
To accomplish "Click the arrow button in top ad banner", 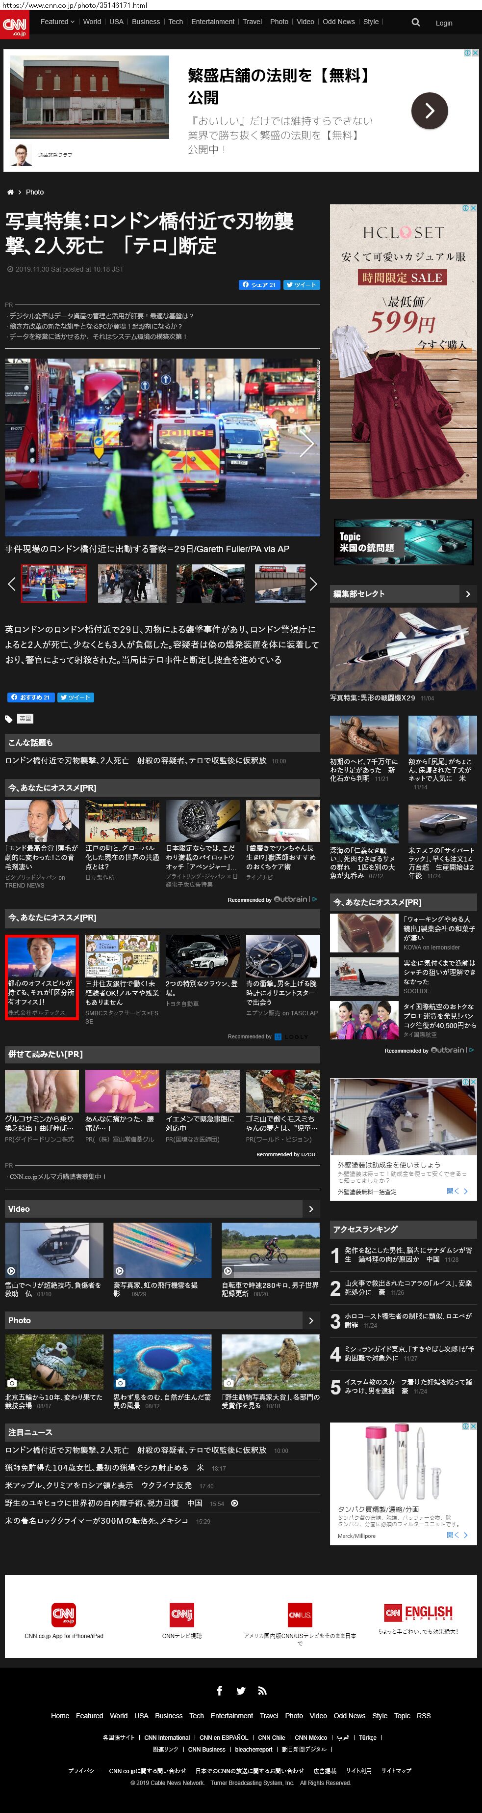I will (x=429, y=111).
